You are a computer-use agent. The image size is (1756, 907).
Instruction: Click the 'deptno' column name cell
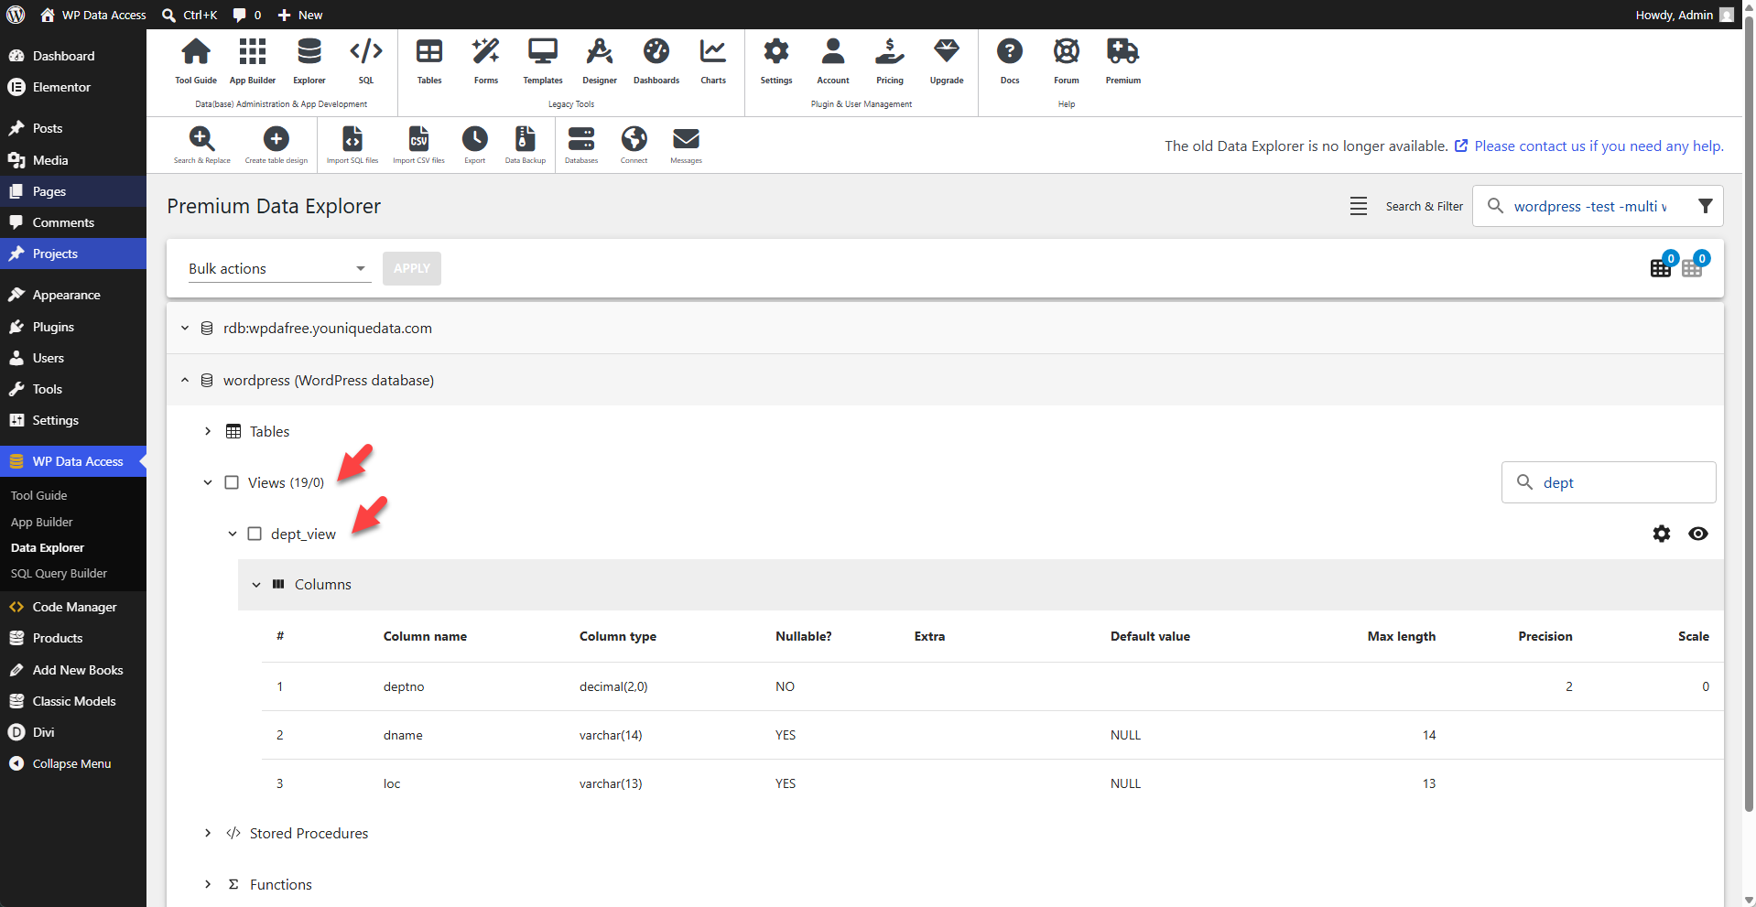[404, 686]
